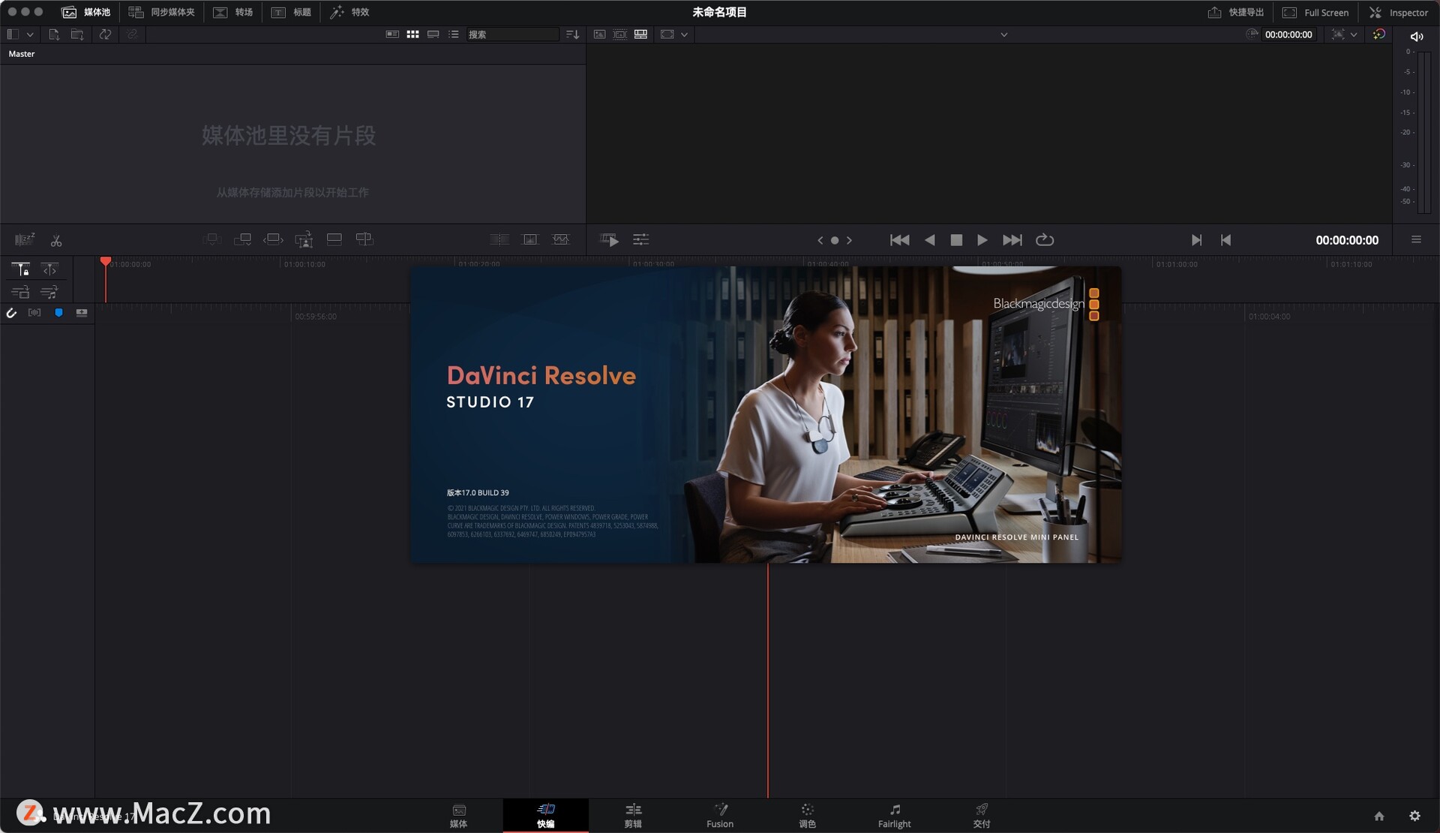Jump to previous marker chevron
This screenshot has height=833, width=1440.
(x=820, y=240)
